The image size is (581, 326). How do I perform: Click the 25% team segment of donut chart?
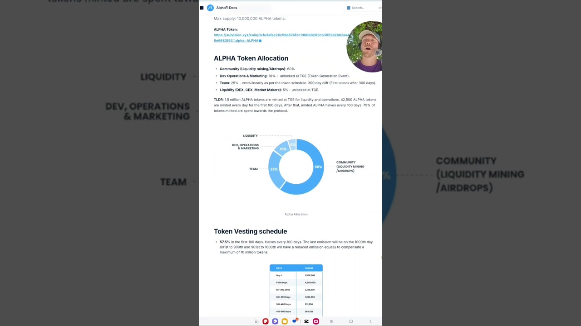coord(274,169)
